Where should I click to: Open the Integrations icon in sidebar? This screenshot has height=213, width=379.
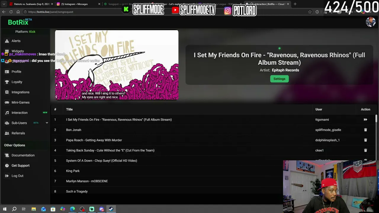tap(7, 92)
